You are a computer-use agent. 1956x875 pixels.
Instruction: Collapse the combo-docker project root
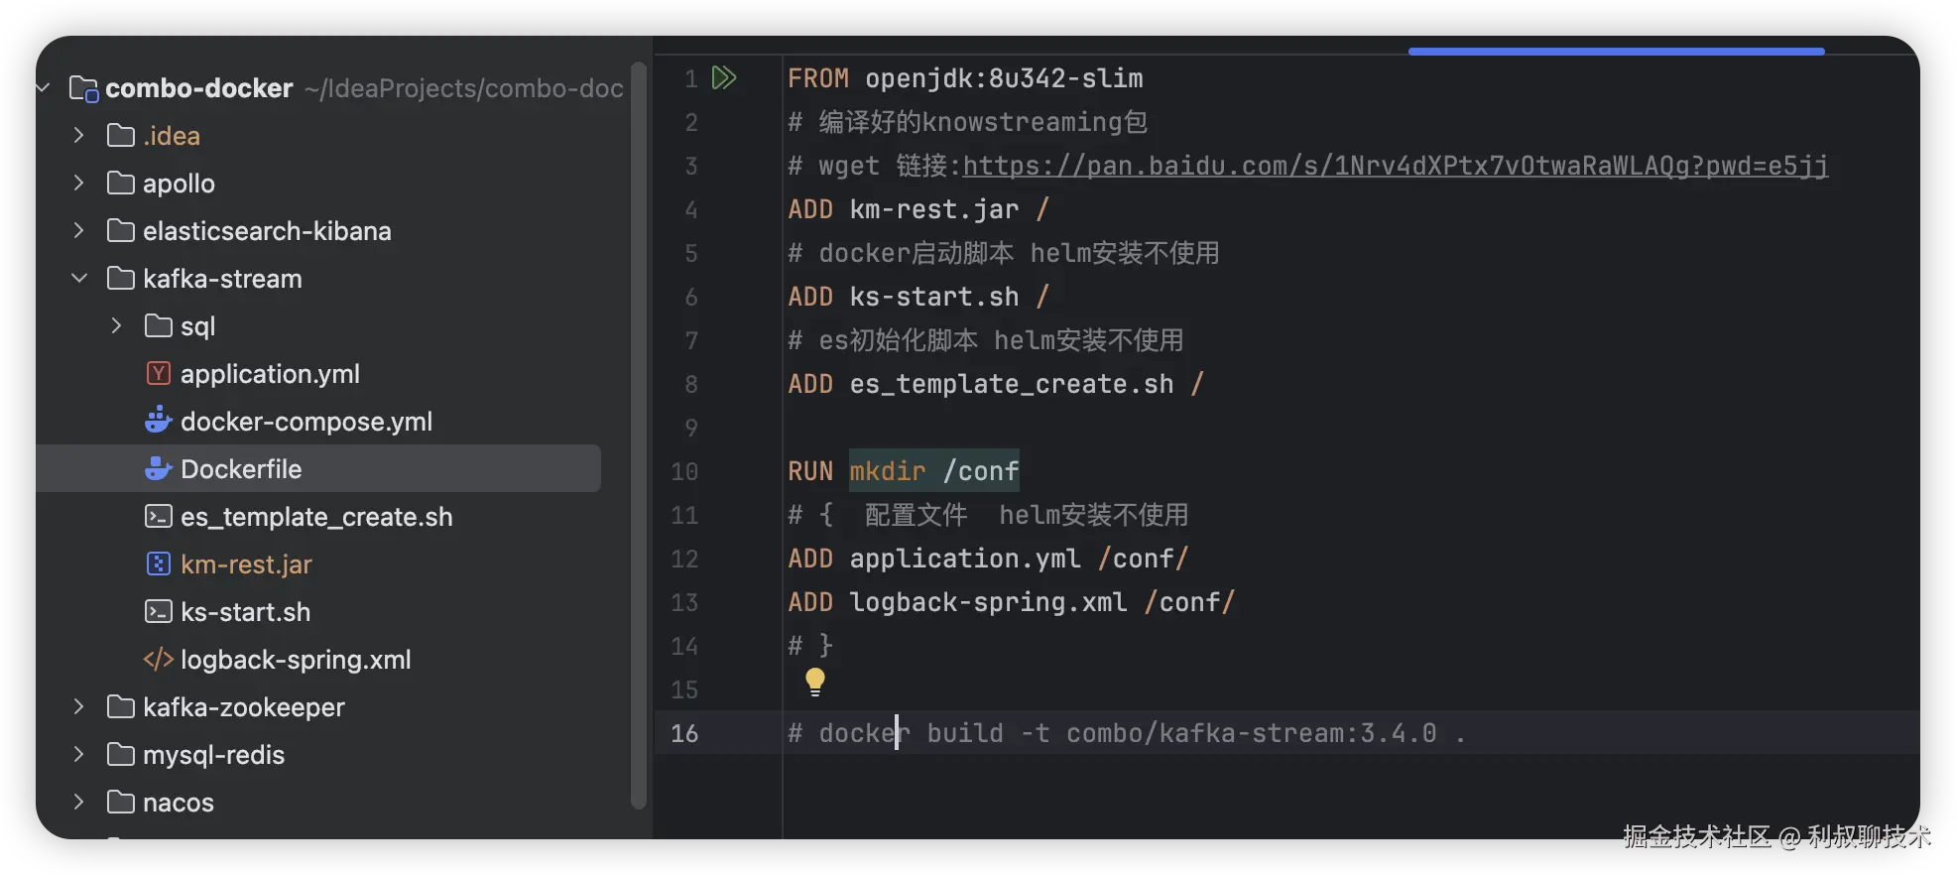coord(44,88)
